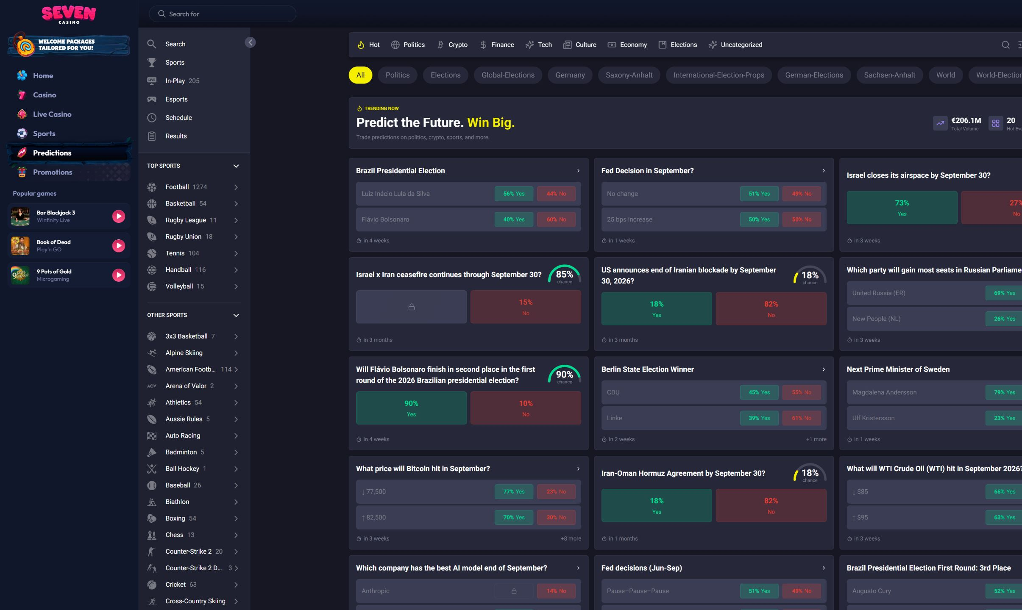
Task: Select the German-Elections filter chip
Action: click(814, 75)
